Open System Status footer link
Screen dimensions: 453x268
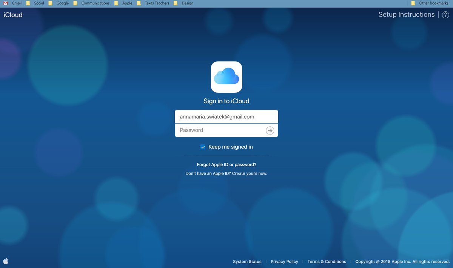pos(247,262)
